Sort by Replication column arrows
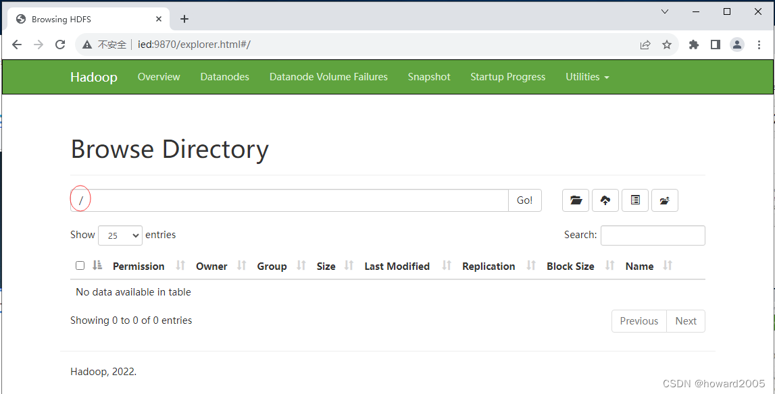This screenshot has height=394, width=775. [x=531, y=266]
